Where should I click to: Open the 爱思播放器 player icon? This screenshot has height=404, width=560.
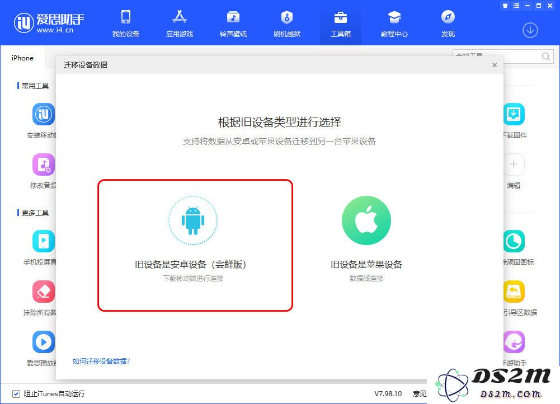click(x=44, y=342)
